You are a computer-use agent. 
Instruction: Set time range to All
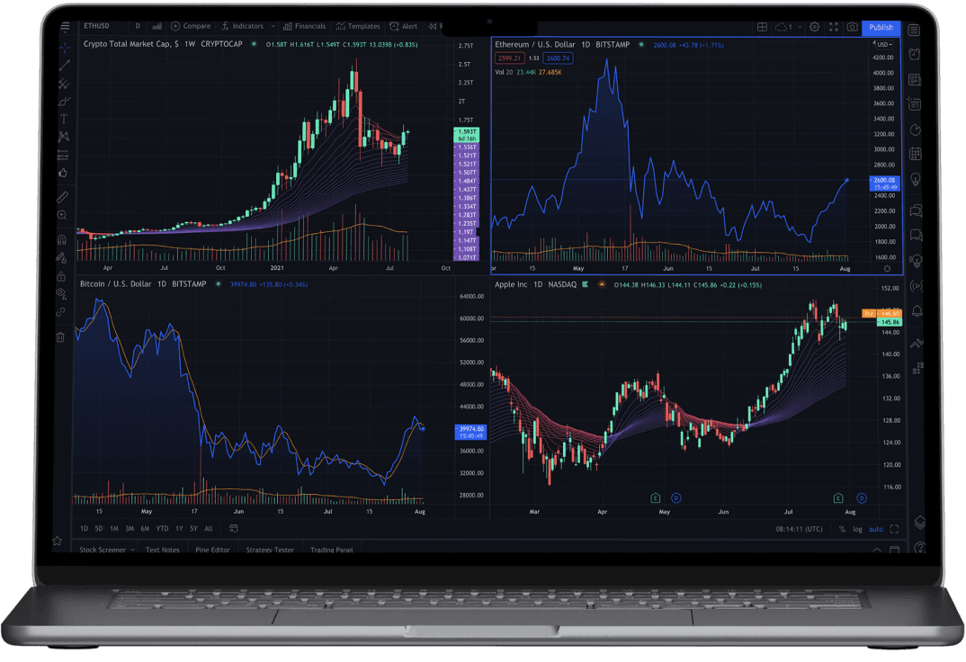click(x=209, y=528)
